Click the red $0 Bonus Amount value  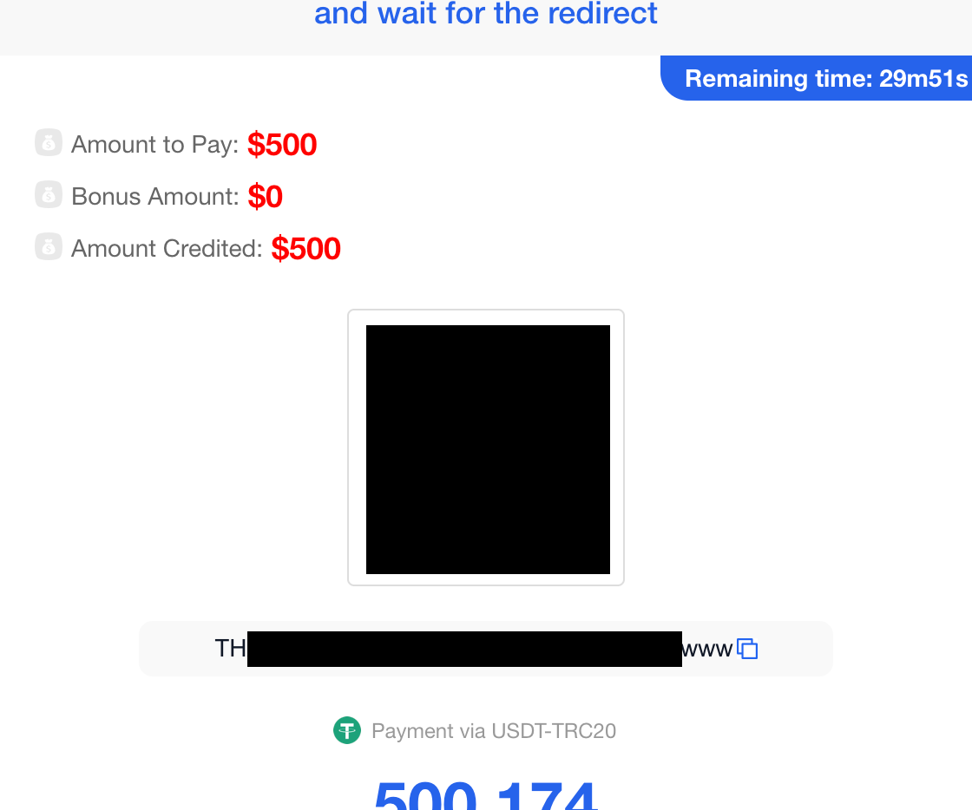click(x=266, y=196)
